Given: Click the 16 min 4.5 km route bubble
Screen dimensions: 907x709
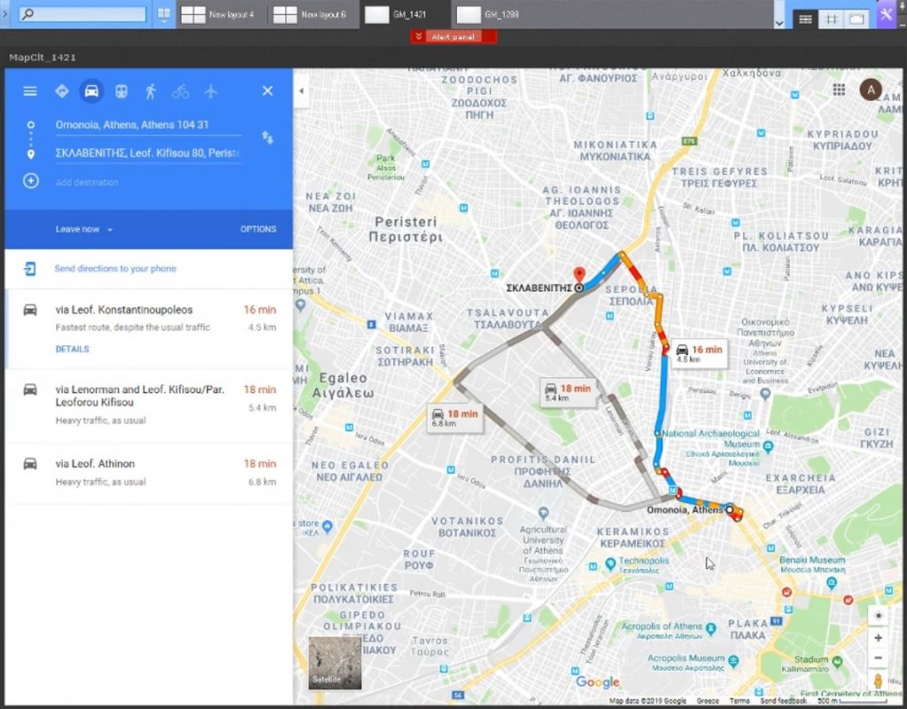Looking at the screenshot, I should click(x=699, y=353).
